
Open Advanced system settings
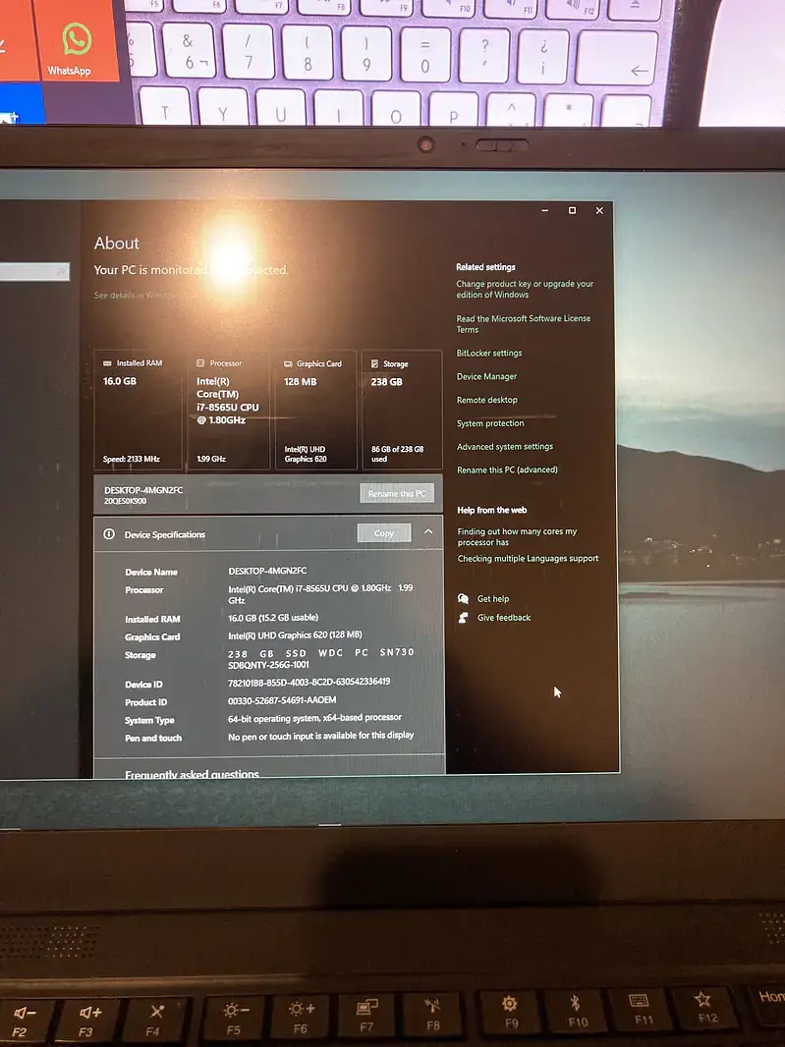tap(505, 447)
